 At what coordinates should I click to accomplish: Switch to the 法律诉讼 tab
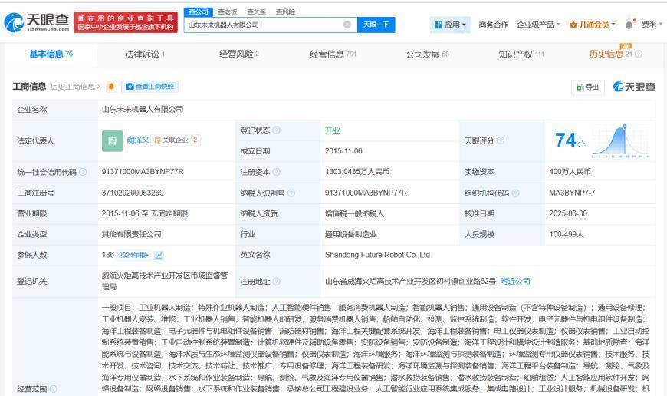(145, 54)
